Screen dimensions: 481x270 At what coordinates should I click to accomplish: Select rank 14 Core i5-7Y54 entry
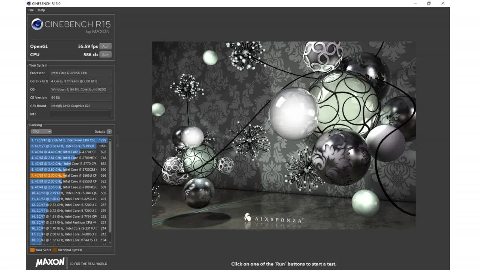click(x=69, y=216)
